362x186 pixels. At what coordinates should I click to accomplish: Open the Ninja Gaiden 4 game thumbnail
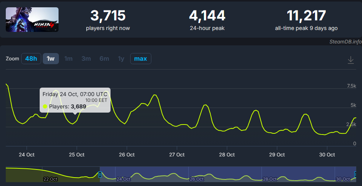pyautogui.click(x=32, y=19)
